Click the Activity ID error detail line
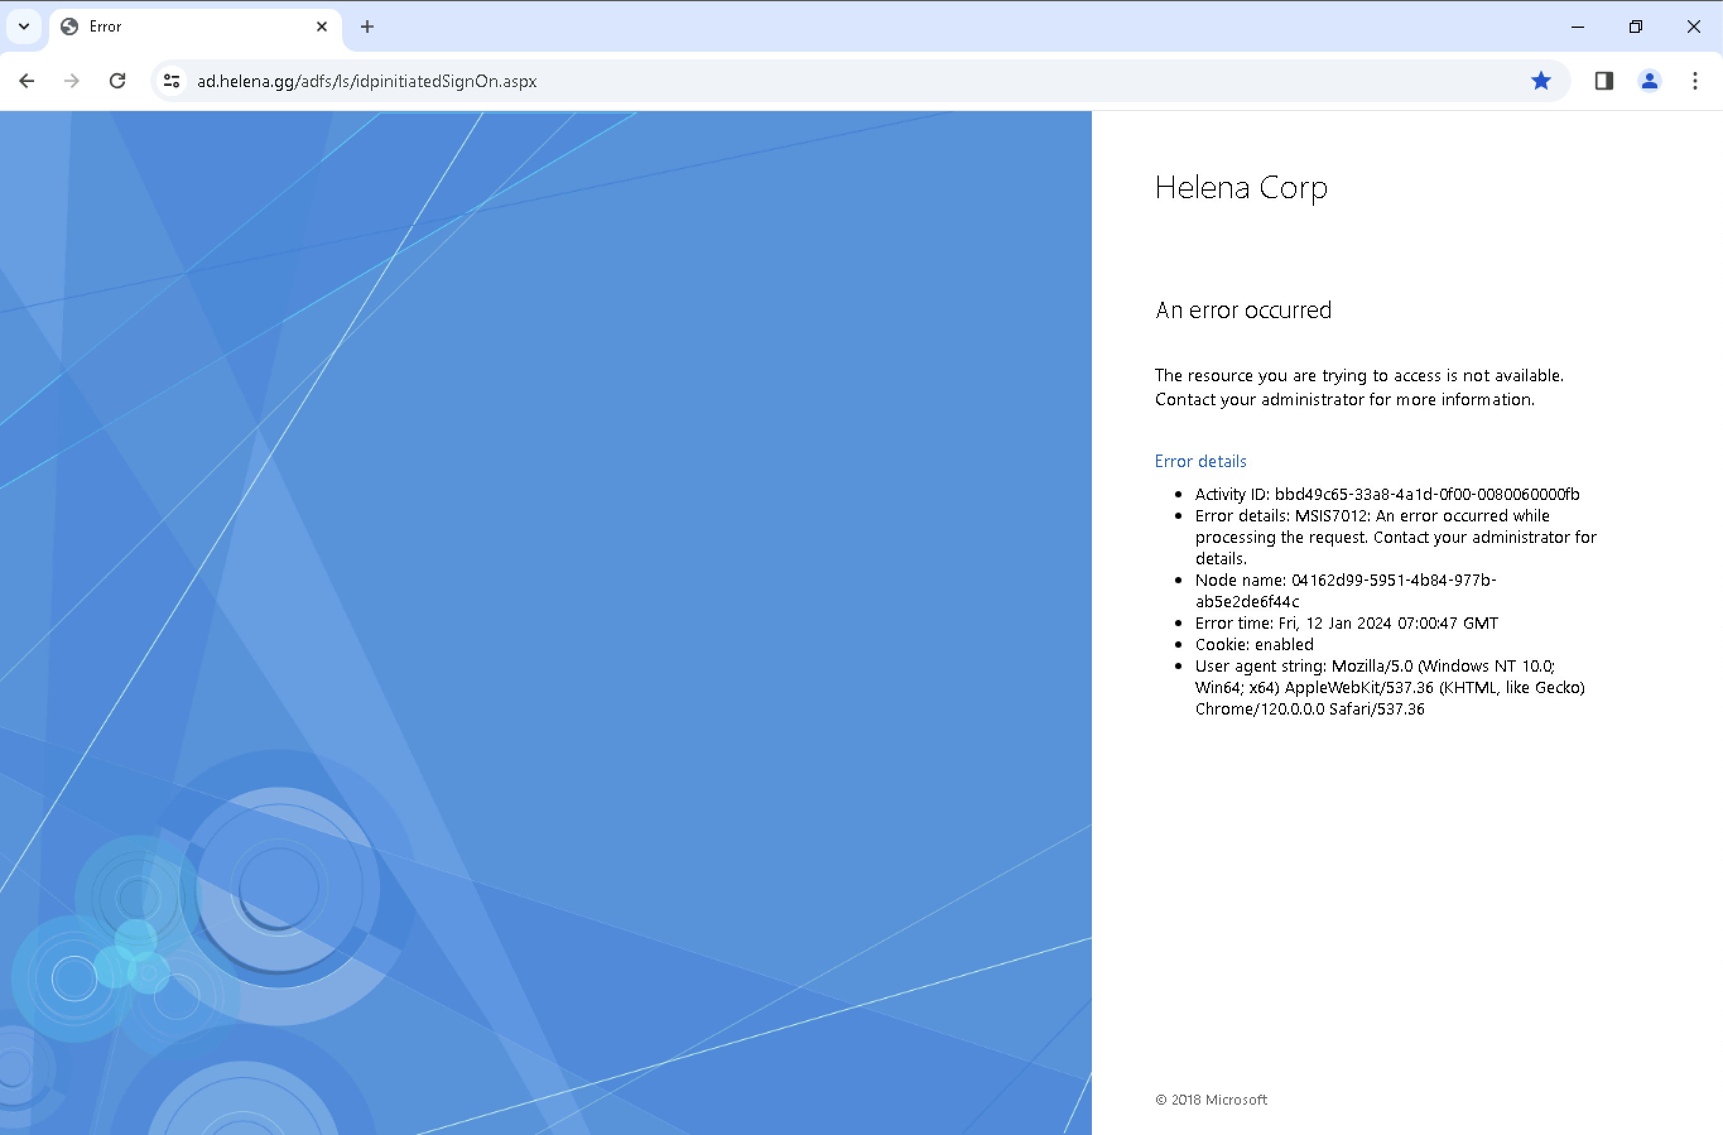Screen dimensions: 1723x1135 point(1387,494)
